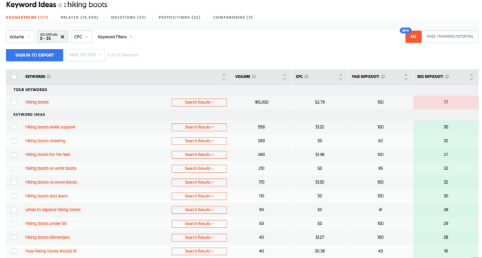Check the box for hiking boots row
The width and height of the screenshot is (482, 258).
point(14,103)
